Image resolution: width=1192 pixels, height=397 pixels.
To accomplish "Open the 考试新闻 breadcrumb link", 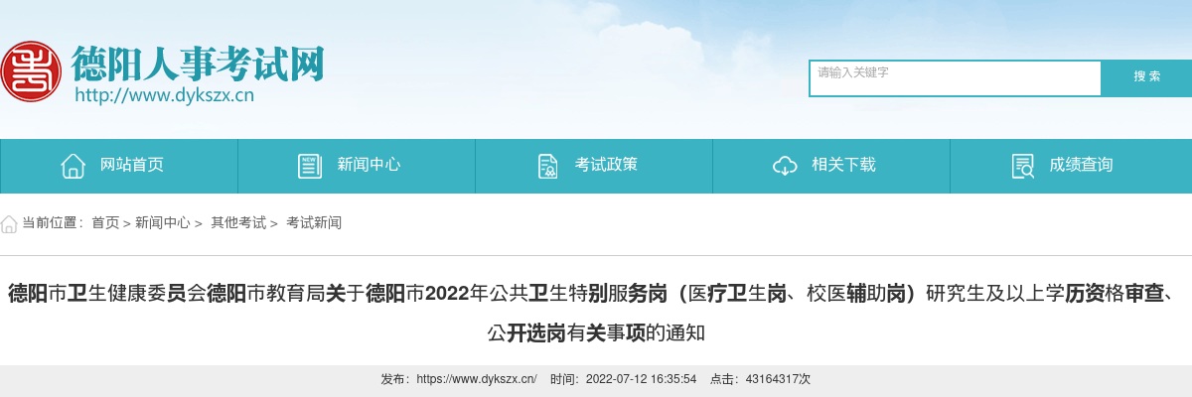I will tap(314, 223).
